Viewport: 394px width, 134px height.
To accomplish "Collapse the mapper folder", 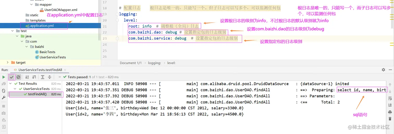I will [32, 4].
